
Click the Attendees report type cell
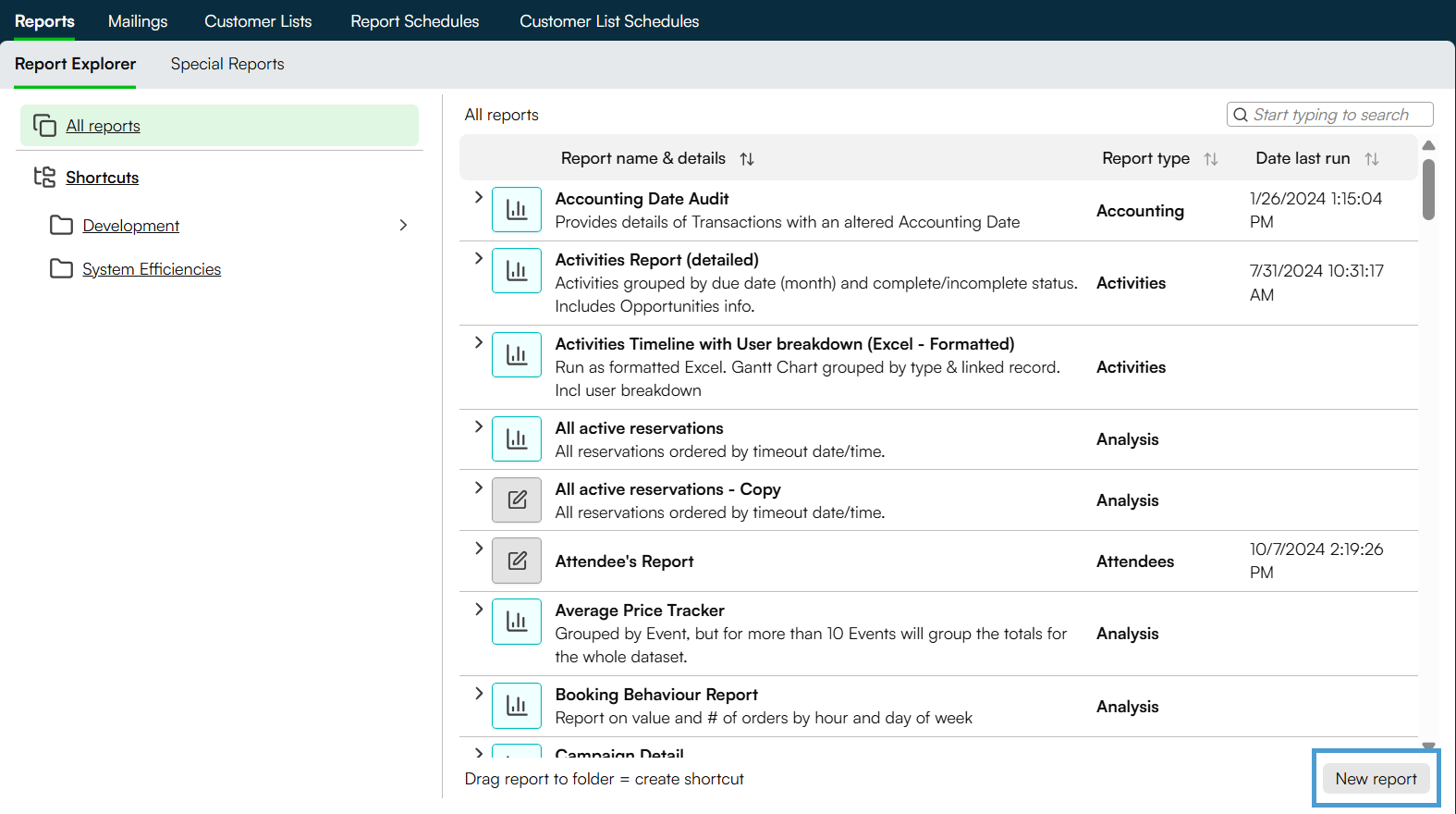click(1135, 561)
